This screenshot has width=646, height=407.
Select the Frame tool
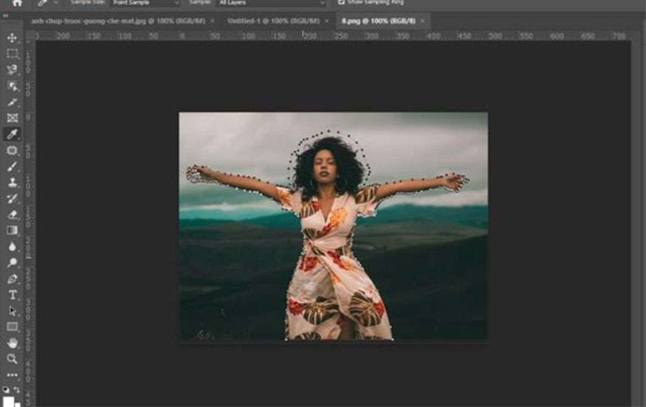(12, 118)
